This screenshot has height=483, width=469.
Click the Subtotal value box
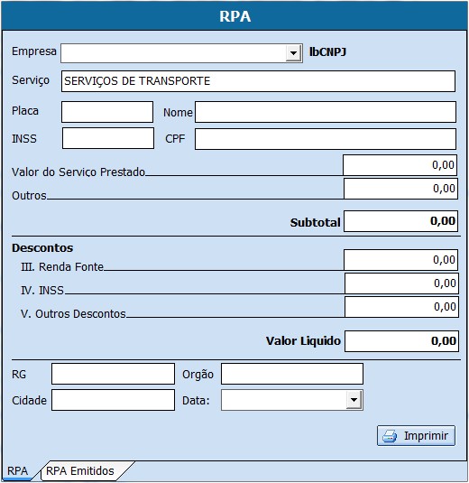(400, 221)
